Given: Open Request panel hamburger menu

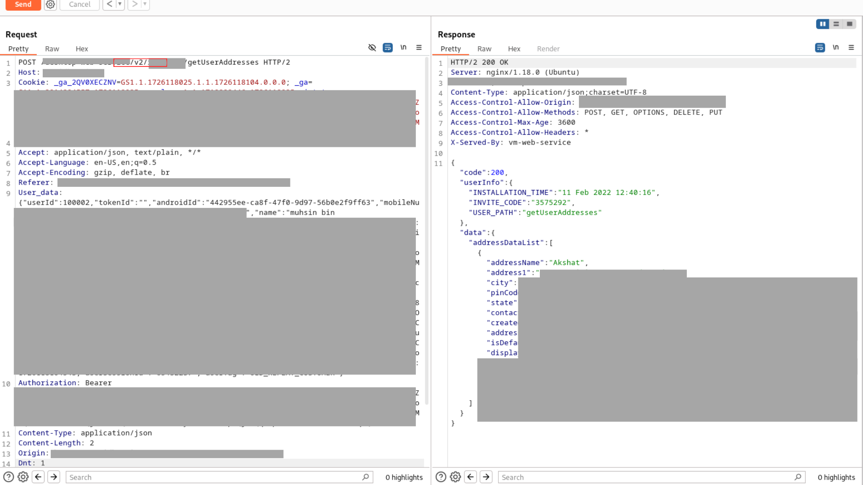Looking at the screenshot, I should tap(419, 47).
